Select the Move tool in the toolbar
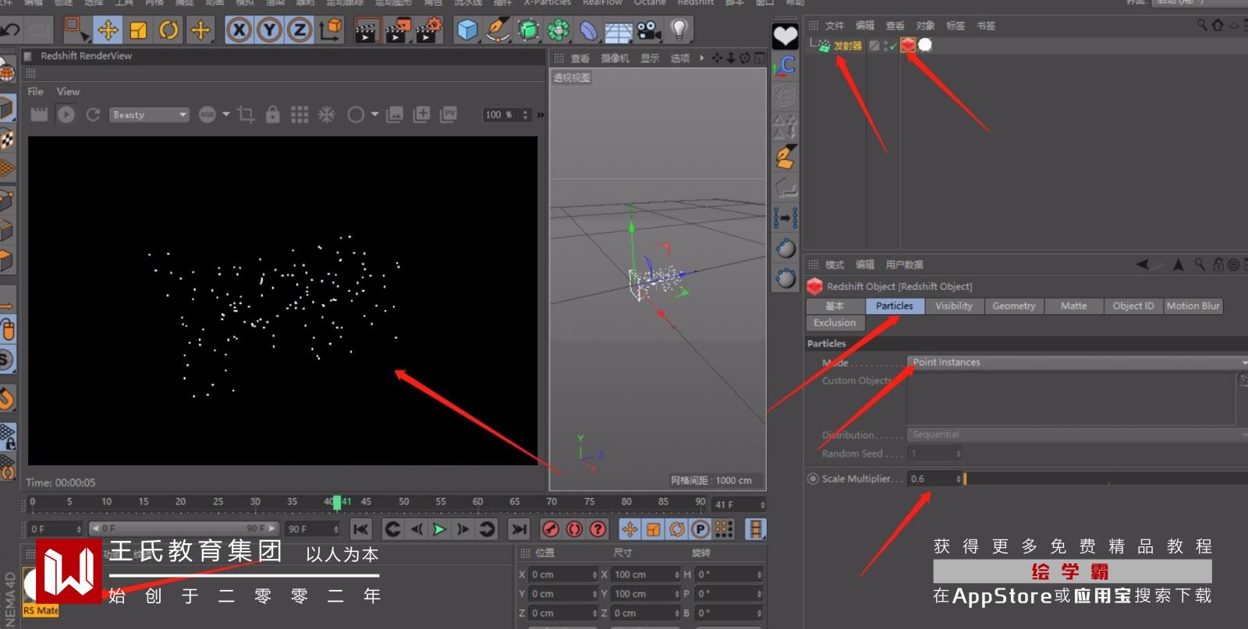1248x629 pixels. coord(108,30)
